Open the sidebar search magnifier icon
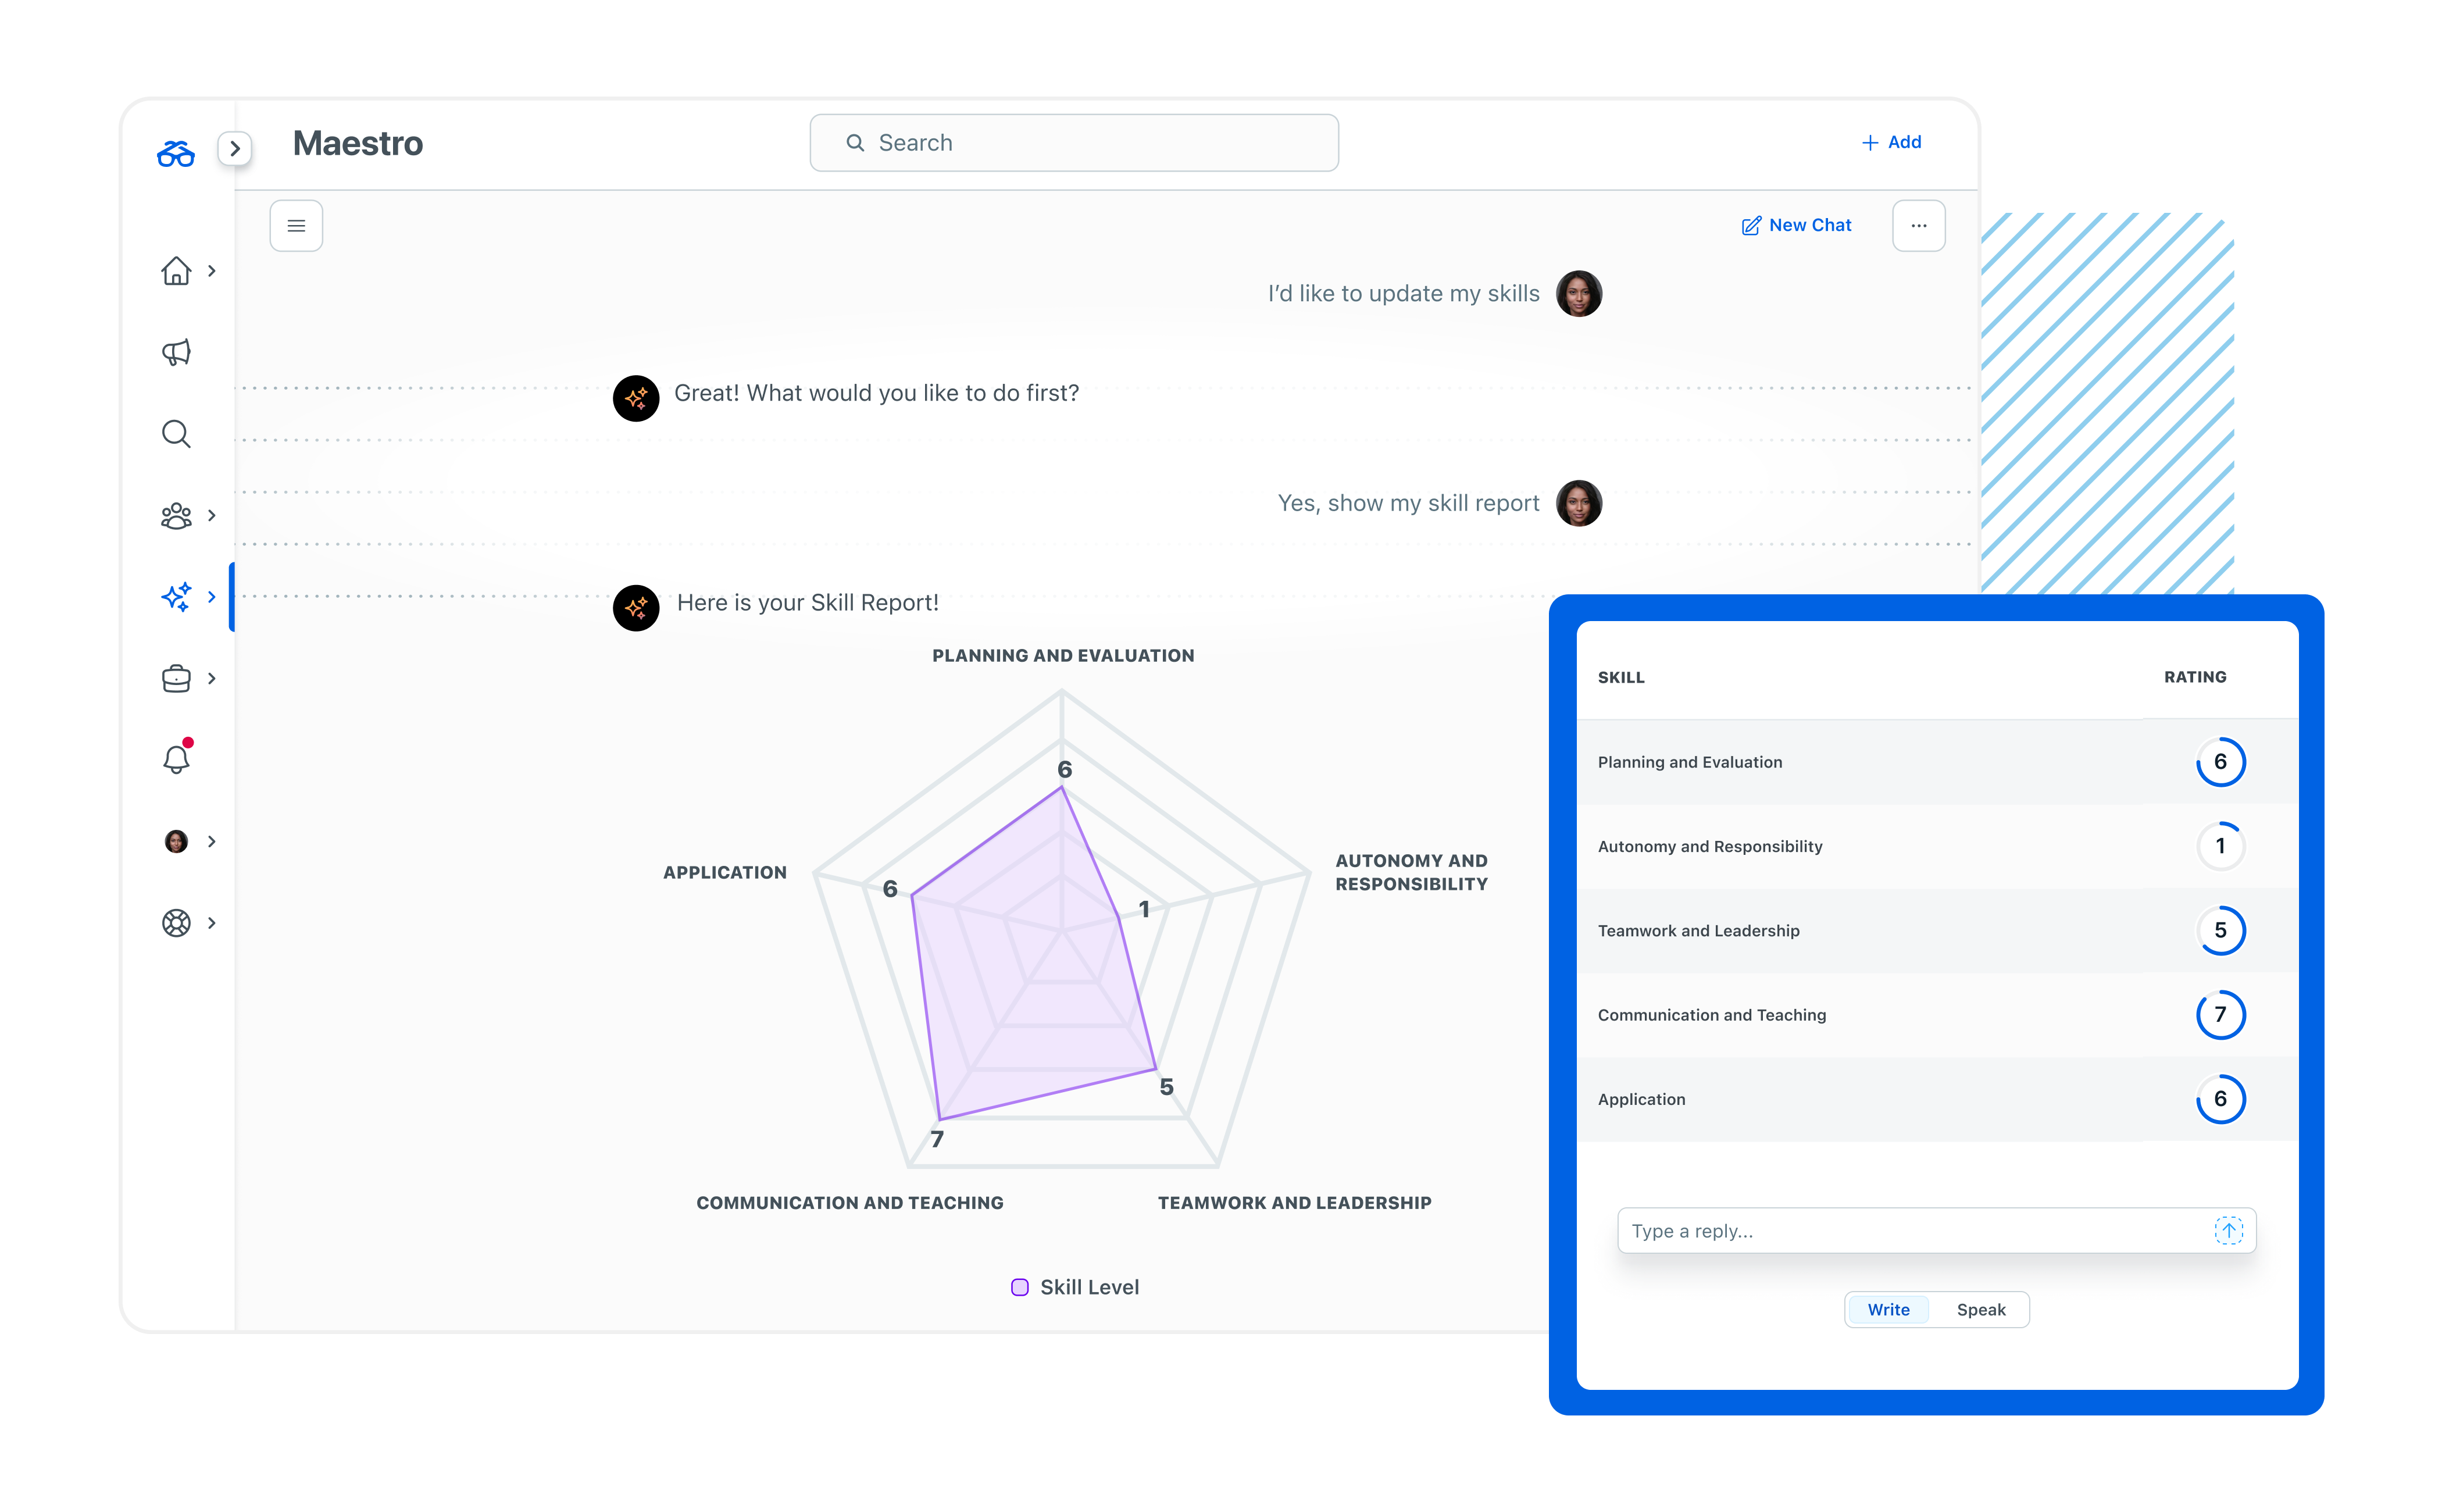Viewport: 2442px width, 1512px height. 176,433
